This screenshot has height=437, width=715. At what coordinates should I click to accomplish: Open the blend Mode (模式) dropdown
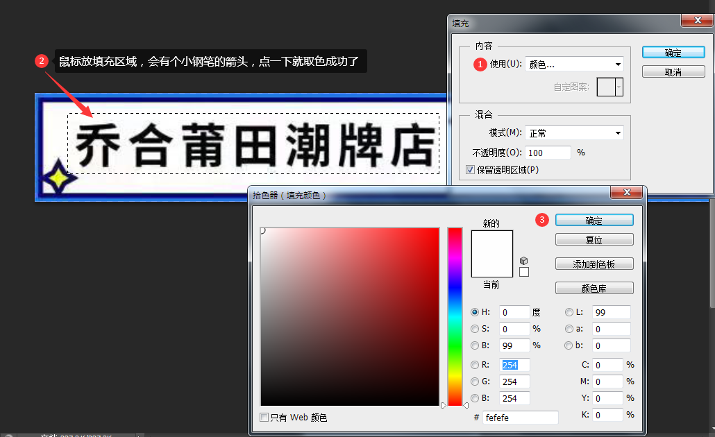tap(574, 133)
